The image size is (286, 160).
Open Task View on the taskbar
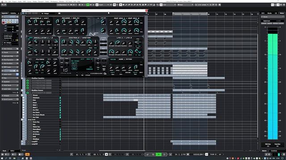point(10,158)
